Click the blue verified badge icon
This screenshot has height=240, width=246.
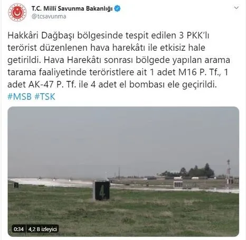click(x=117, y=8)
